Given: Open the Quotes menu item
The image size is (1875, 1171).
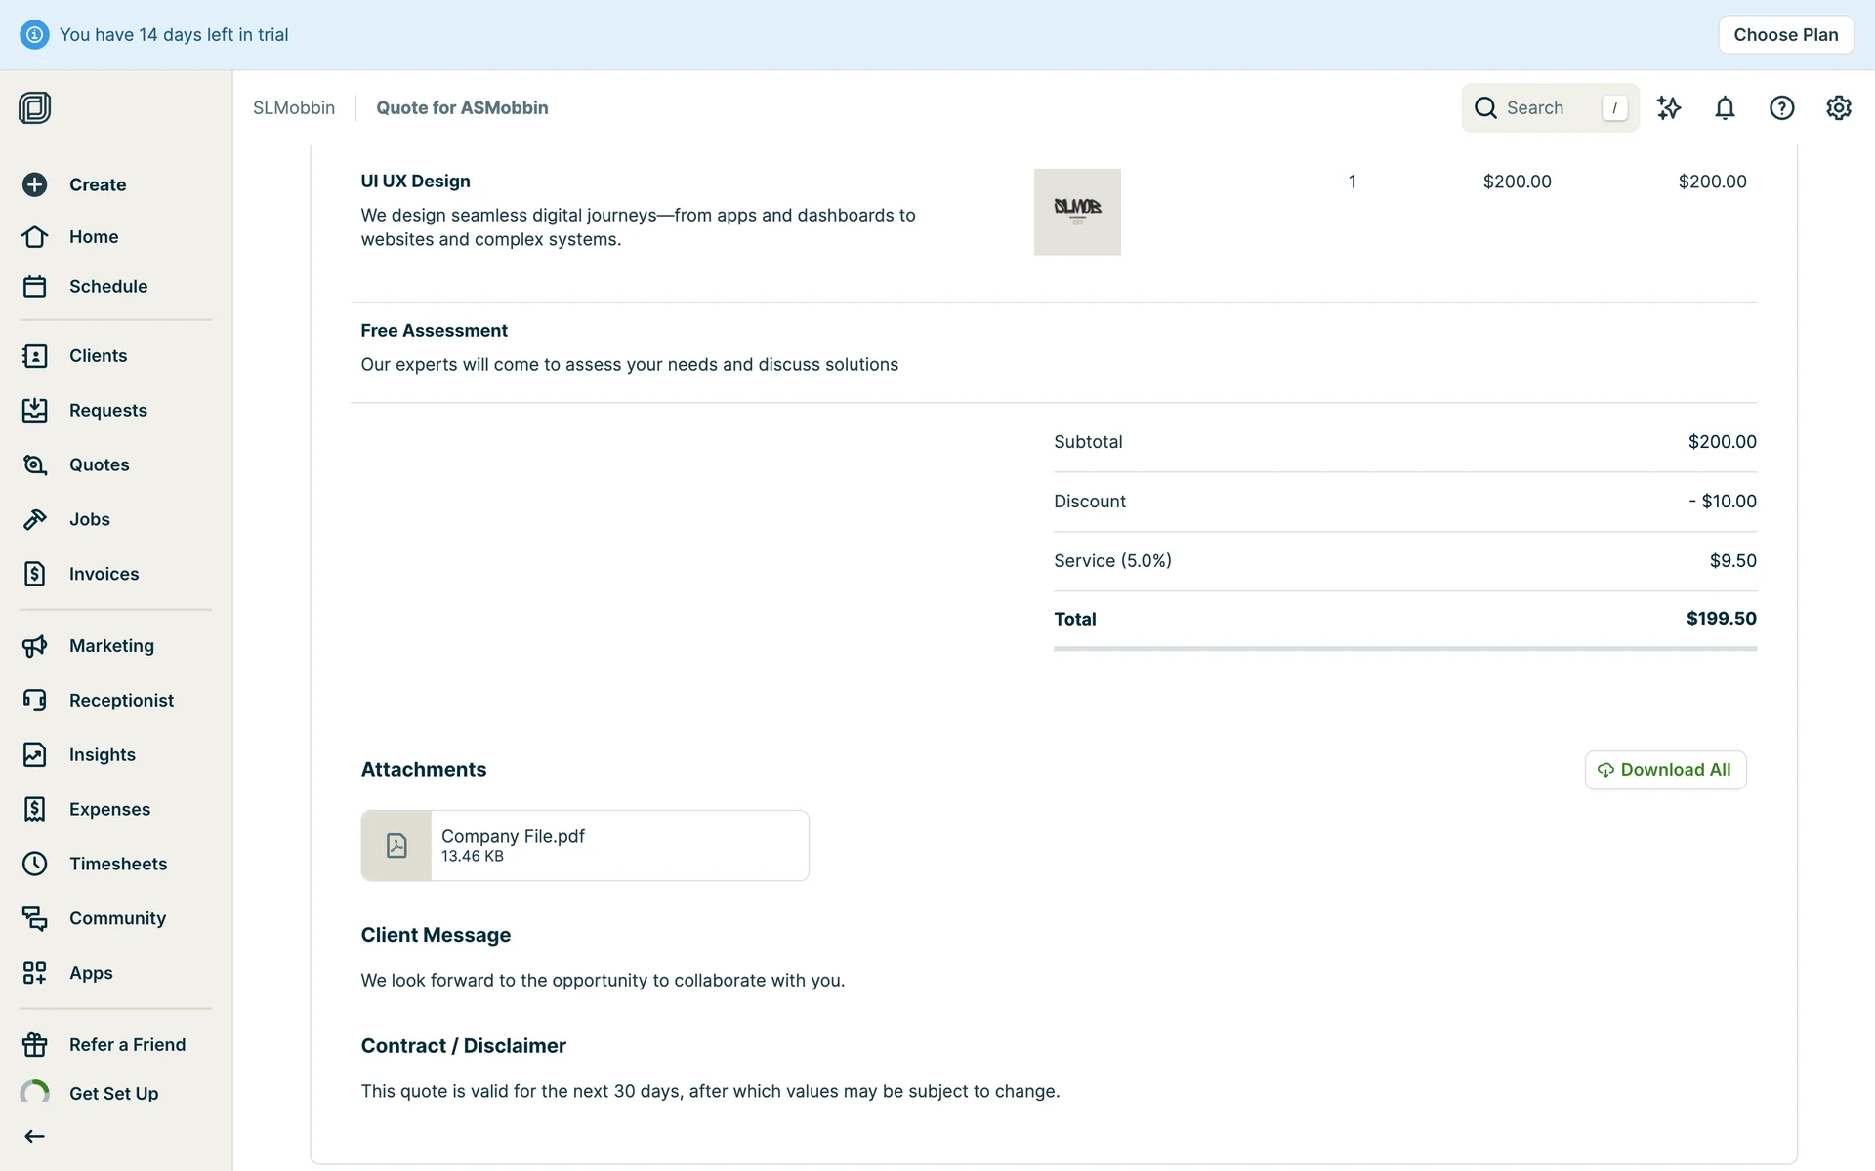Looking at the screenshot, I should click(99, 464).
